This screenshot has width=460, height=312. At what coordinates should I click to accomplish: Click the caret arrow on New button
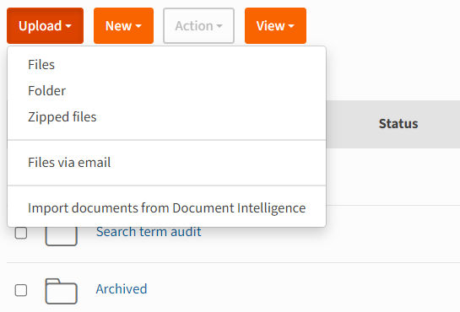click(x=138, y=26)
